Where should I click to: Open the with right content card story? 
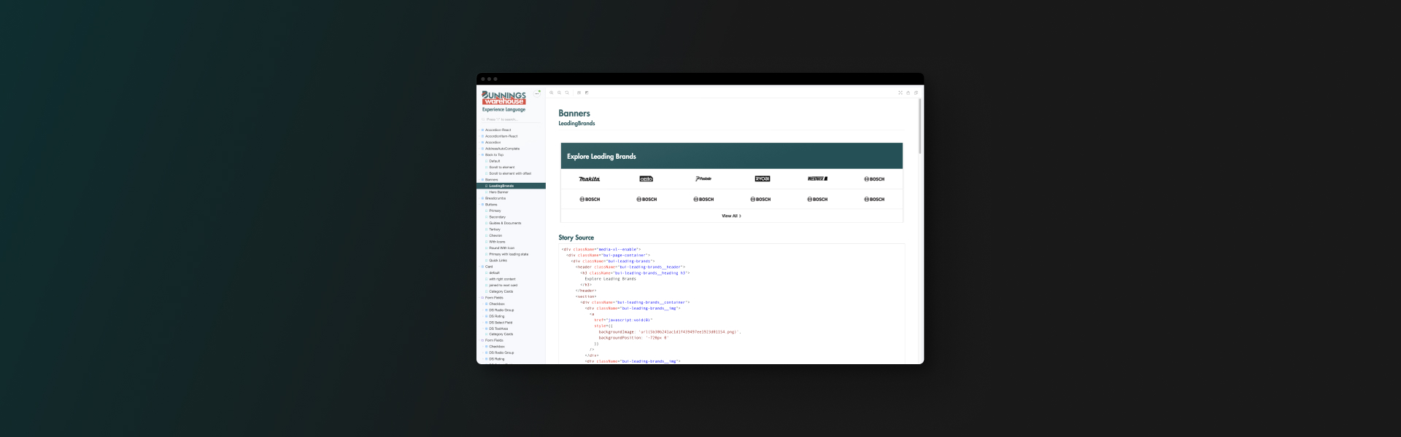[502, 279]
